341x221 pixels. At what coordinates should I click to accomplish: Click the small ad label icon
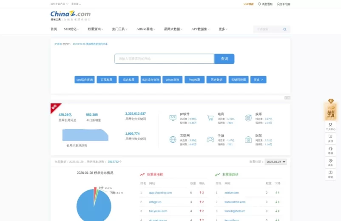pos(287,98)
